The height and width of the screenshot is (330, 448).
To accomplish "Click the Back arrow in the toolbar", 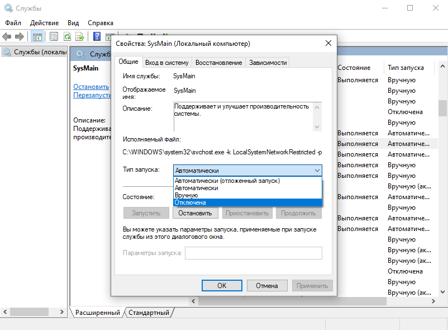I will pos(7,37).
